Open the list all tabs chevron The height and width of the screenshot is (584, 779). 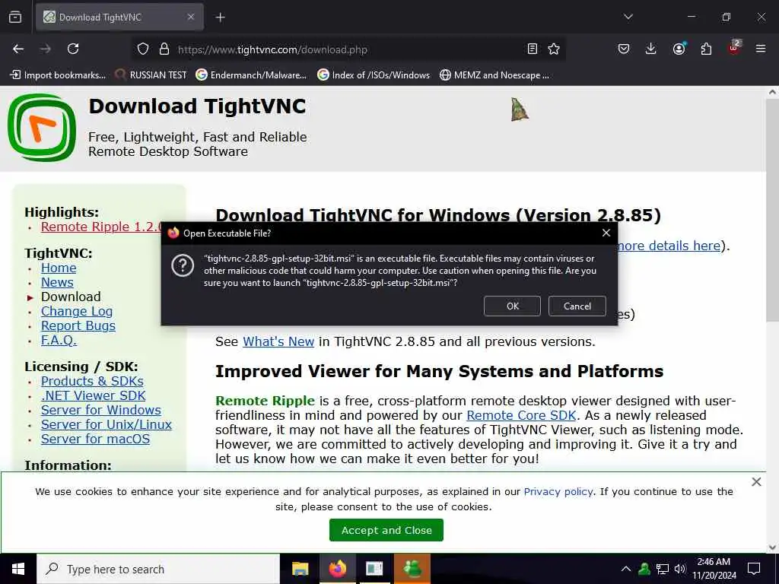[628, 17]
